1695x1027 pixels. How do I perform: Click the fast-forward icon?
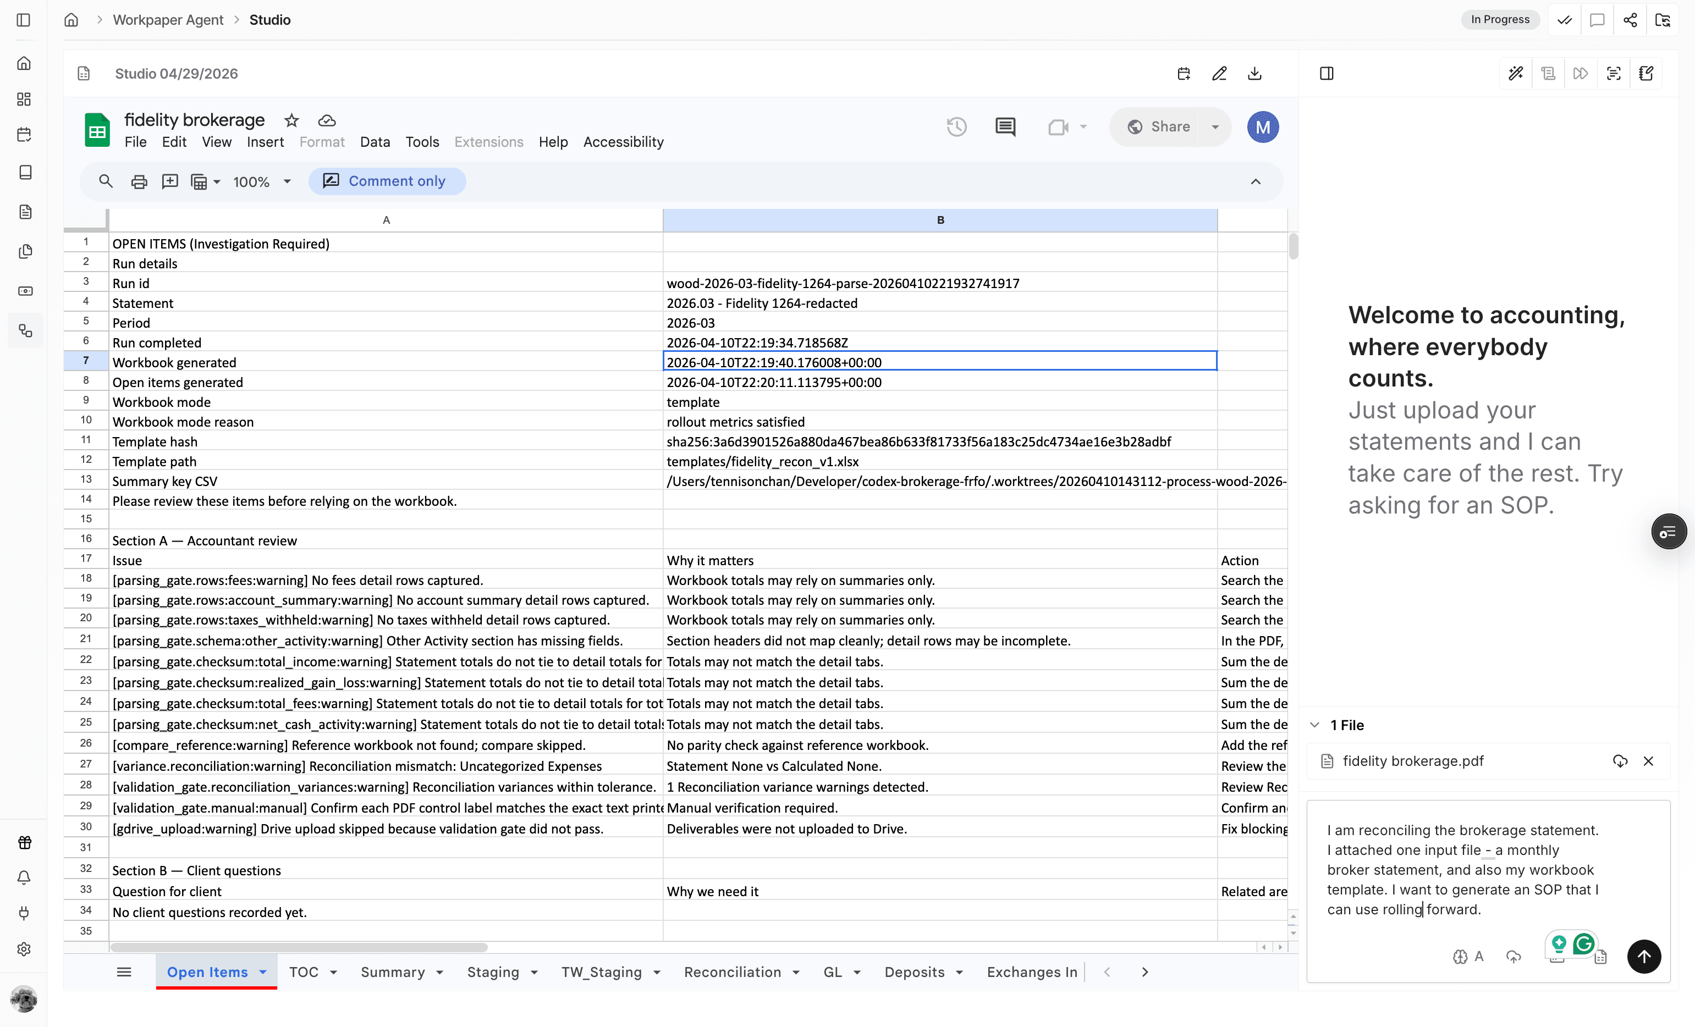tap(1581, 74)
